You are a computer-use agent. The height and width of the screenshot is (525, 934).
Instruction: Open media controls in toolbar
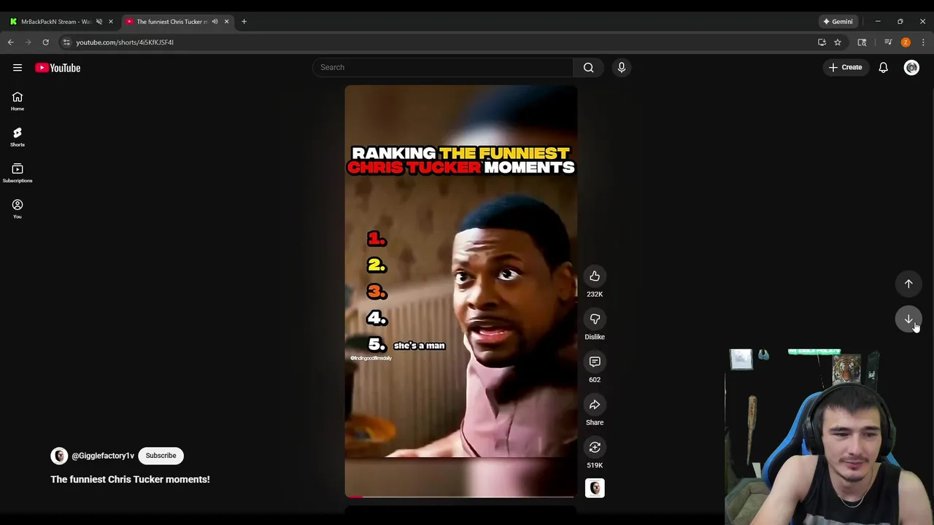click(888, 42)
